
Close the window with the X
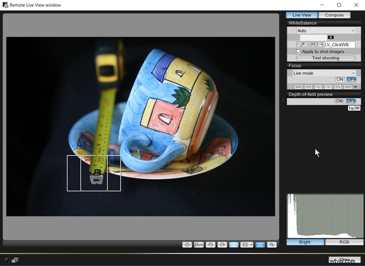pyautogui.click(x=356, y=5)
